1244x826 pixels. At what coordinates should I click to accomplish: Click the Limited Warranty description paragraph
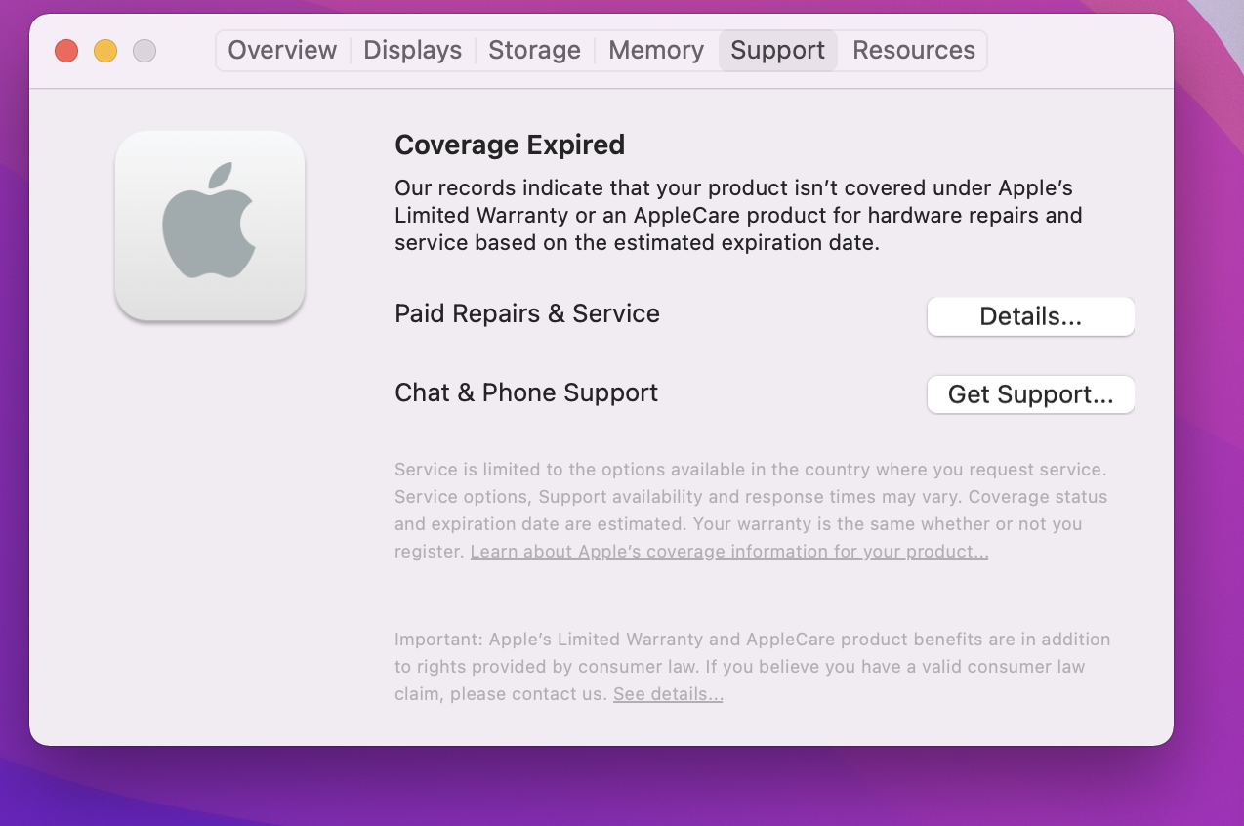click(x=737, y=215)
